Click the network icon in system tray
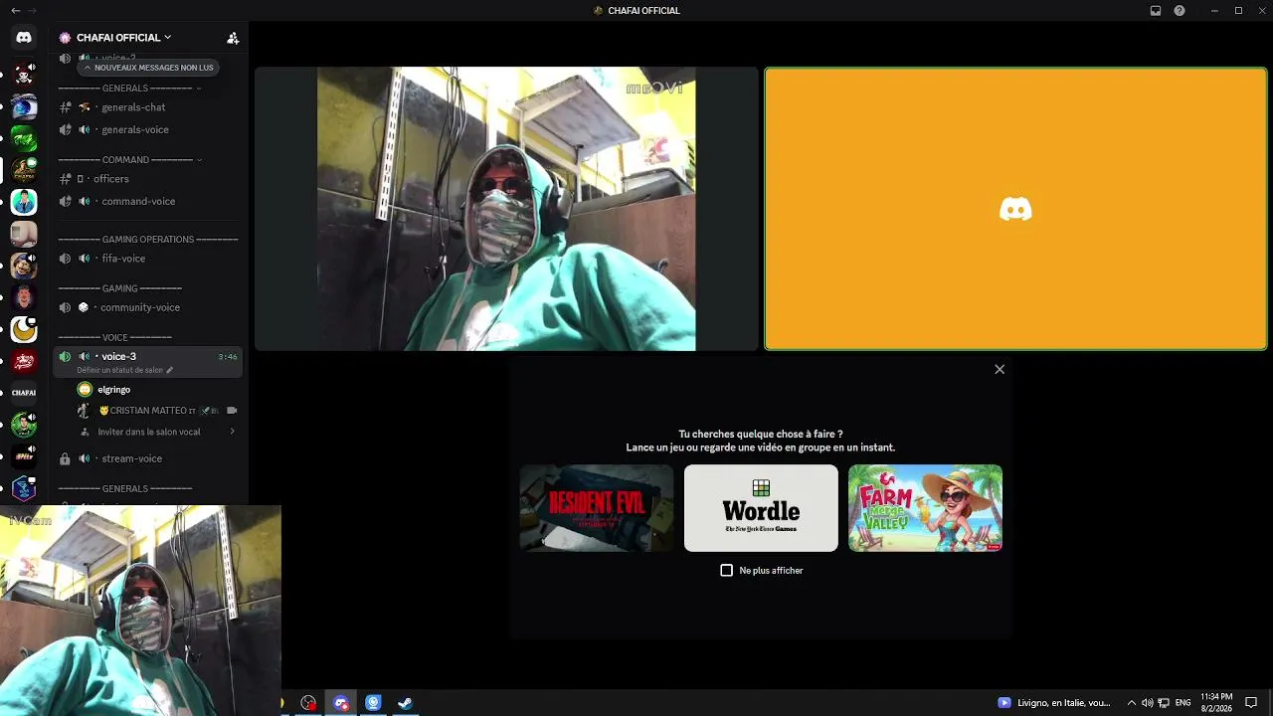The height and width of the screenshot is (716, 1273). pos(1164,703)
